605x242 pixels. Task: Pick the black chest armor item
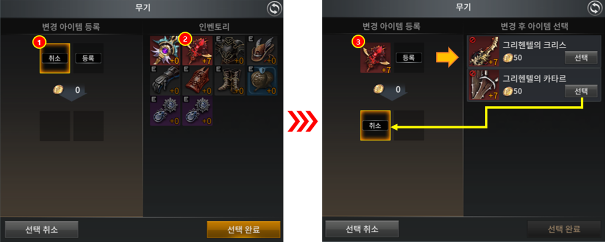pyautogui.click(x=230, y=50)
